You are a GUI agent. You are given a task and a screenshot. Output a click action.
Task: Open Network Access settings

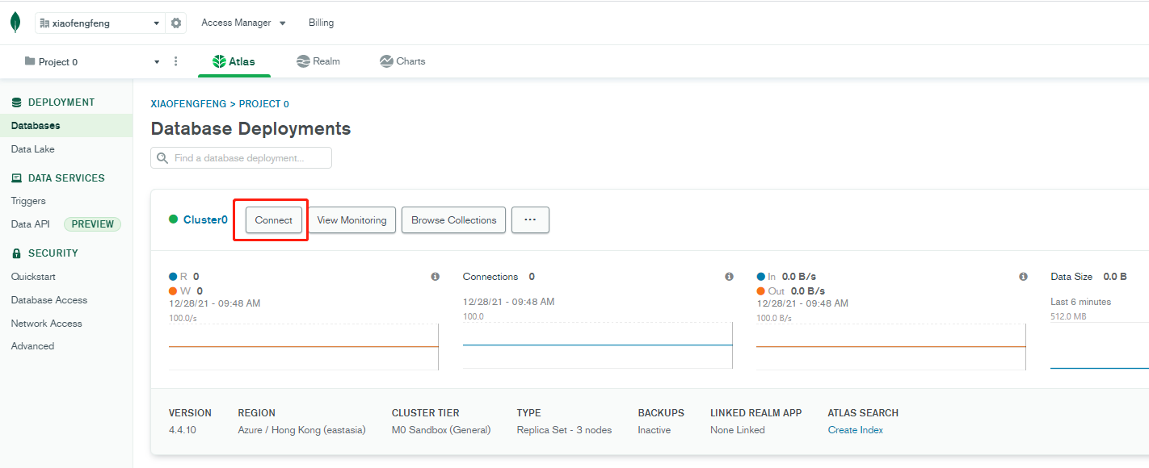pyautogui.click(x=47, y=324)
